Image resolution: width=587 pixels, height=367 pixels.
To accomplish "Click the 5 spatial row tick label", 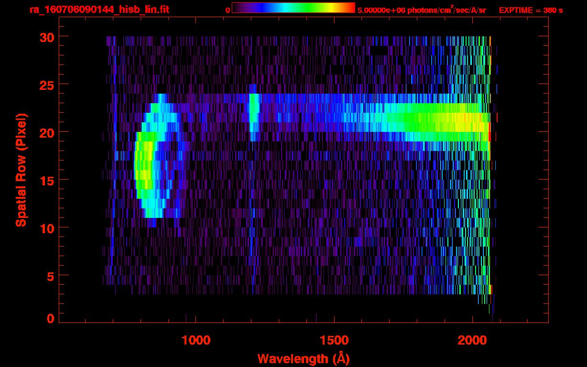I will point(51,276).
